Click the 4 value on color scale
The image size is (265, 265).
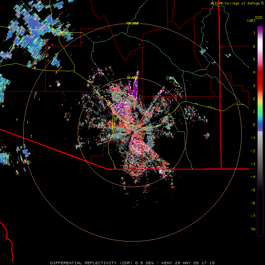(x=254, y=72)
